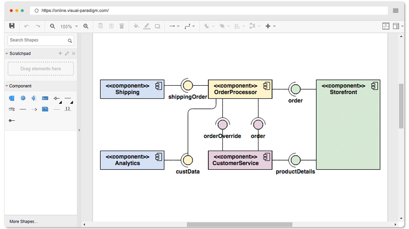Add a new scratchpad item with plus icon
This screenshot has height=229, width=409.
[x=60, y=53]
